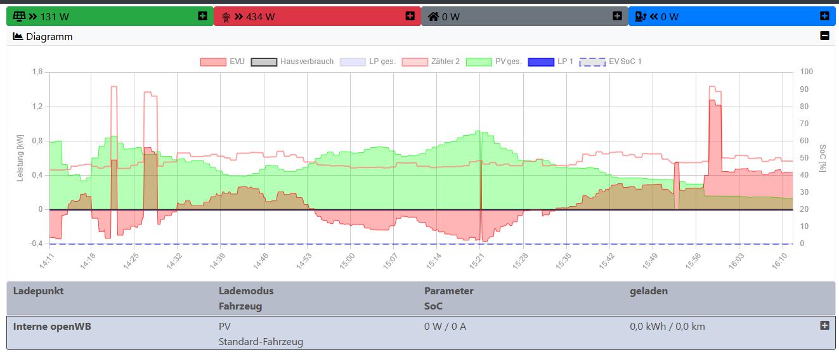The width and height of the screenshot is (839, 352).
Task: Click the solar panel icon in green bar
Action: point(19,16)
